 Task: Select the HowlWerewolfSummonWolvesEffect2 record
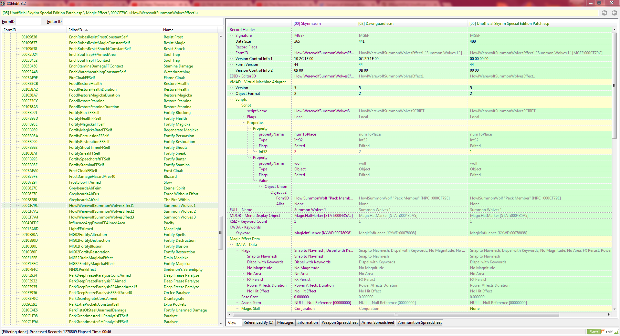point(101,211)
